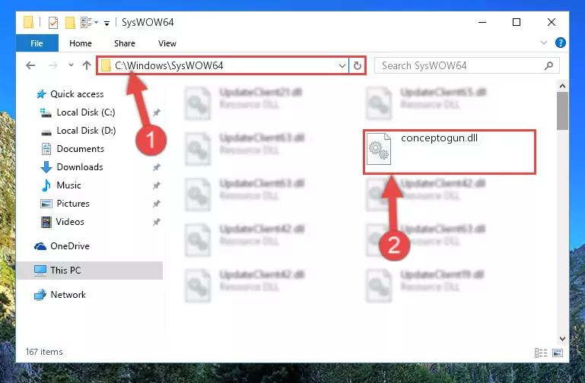585x383 pixels.
Task: Click the Network computer icon
Action: pyautogui.click(x=40, y=295)
